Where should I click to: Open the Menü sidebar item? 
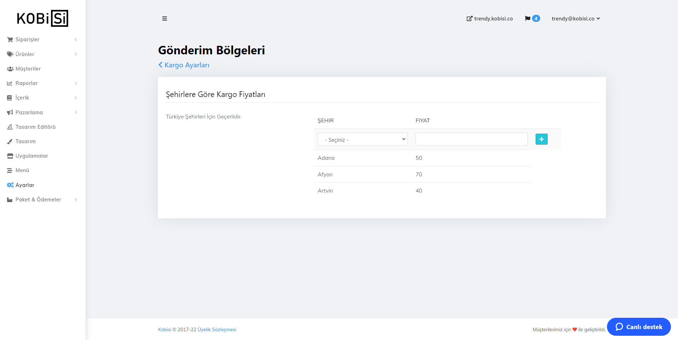click(22, 170)
